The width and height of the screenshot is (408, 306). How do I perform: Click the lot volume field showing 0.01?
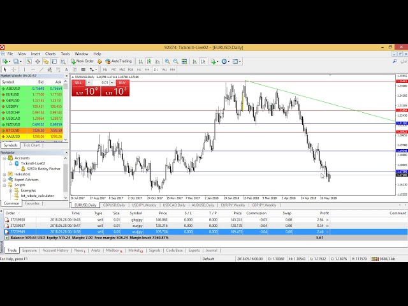coord(105,83)
